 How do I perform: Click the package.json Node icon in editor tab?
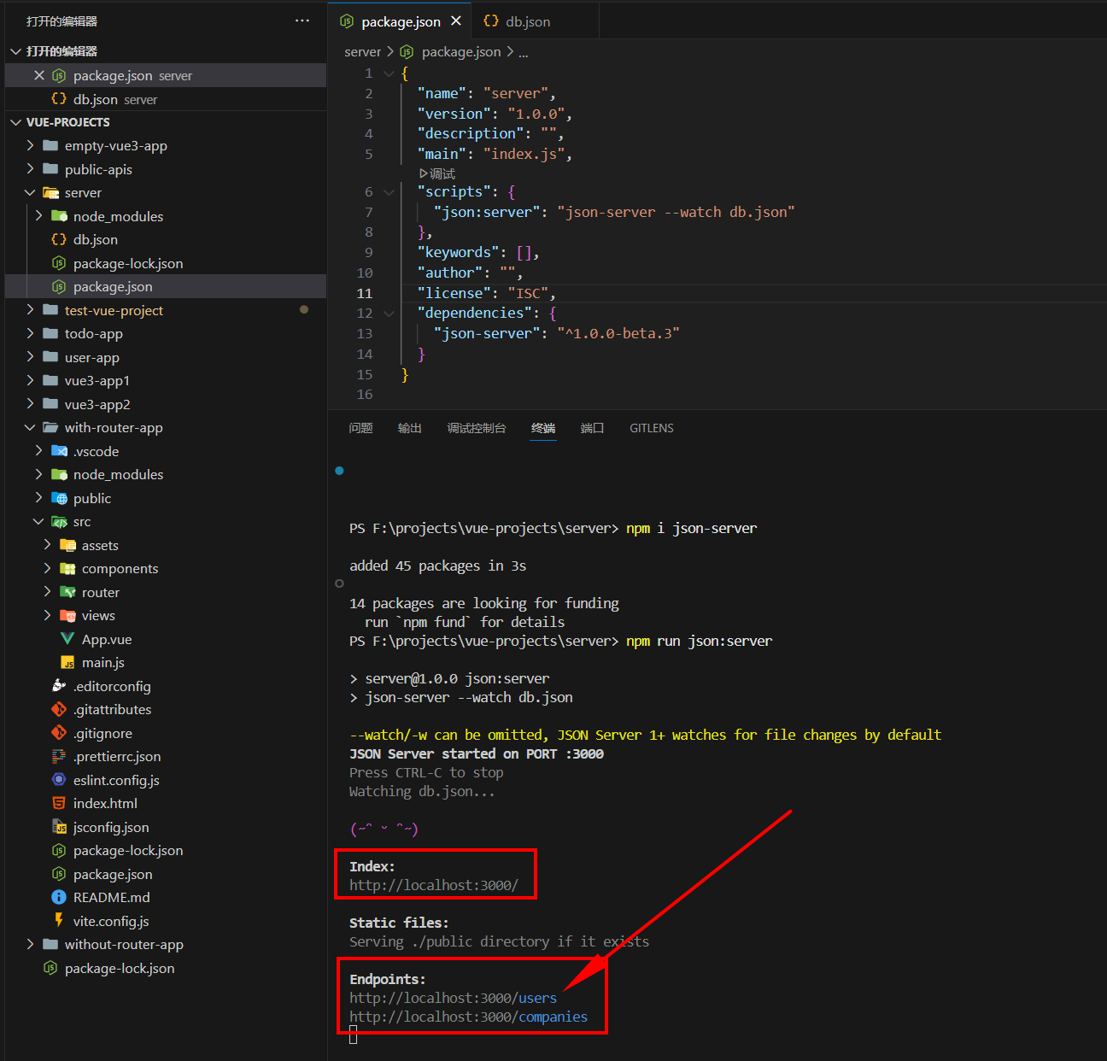click(x=347, y=21)
